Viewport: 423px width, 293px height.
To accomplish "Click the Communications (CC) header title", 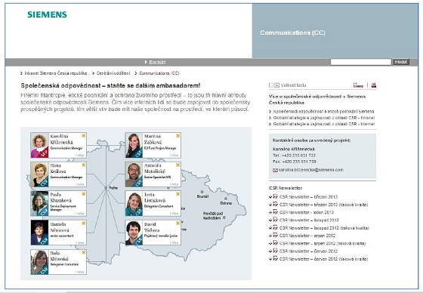I will click(x=293, y=33).
